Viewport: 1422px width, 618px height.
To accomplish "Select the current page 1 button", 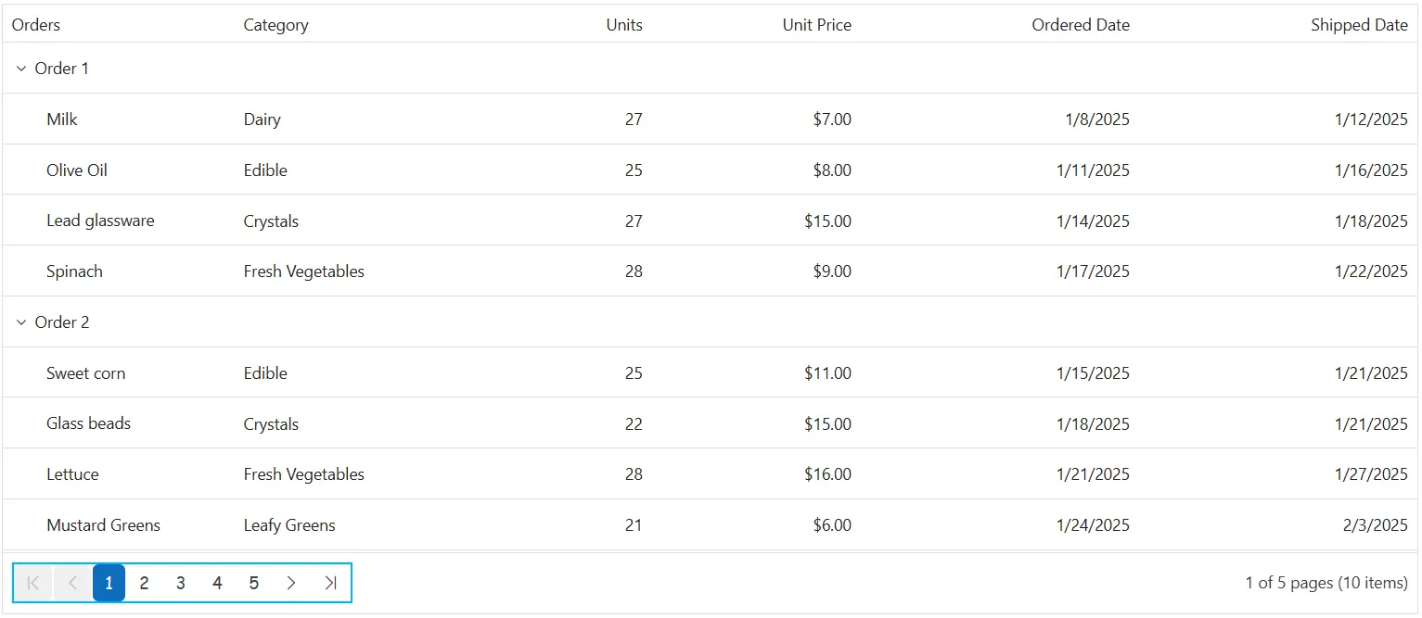I will (x=109, y=583).
